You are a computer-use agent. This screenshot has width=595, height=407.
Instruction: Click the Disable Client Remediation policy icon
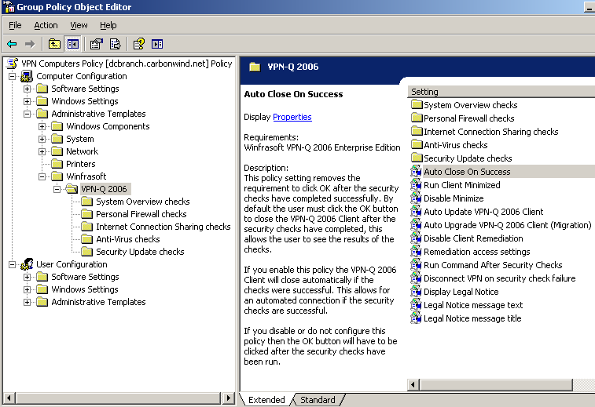416,238
